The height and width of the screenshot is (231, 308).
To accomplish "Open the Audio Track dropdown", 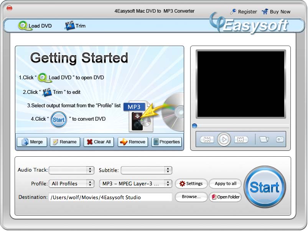I will (x=72, y=170).
